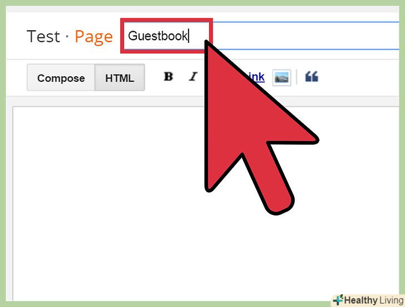Viewport: 405px width, 307px height.
Task: Switch to the Compose editor mode
Action: pyautogui.click(x=61, y=77)
